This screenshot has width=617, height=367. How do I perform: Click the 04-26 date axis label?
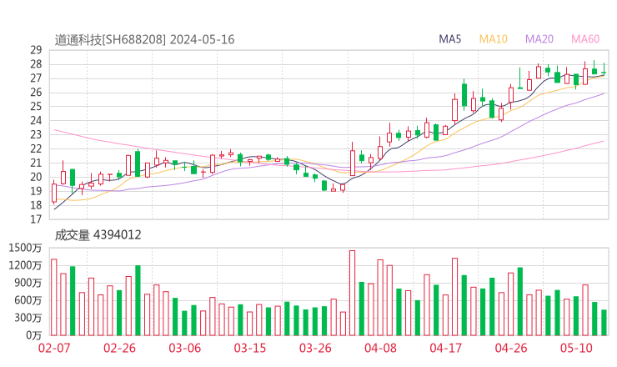[x=511, y=348]
